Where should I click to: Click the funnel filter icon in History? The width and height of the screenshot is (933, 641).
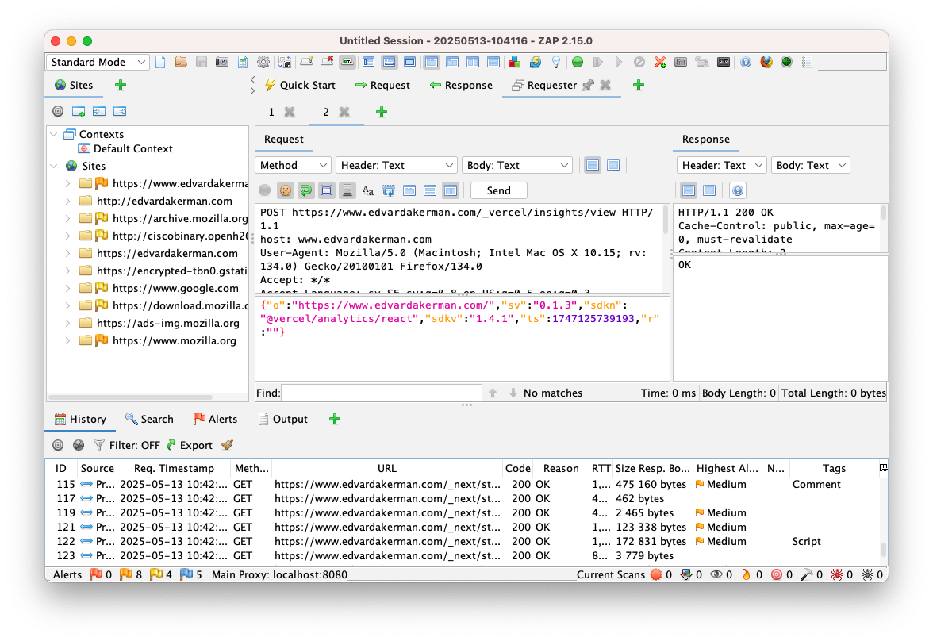point(98,445)
